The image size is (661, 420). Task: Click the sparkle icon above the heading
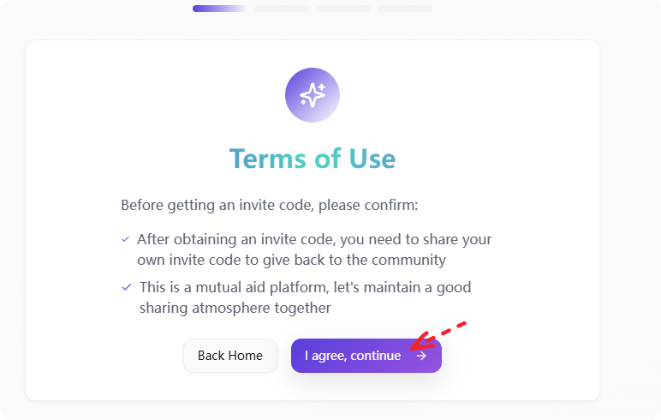pyautogui.click(x=313, y=95)
